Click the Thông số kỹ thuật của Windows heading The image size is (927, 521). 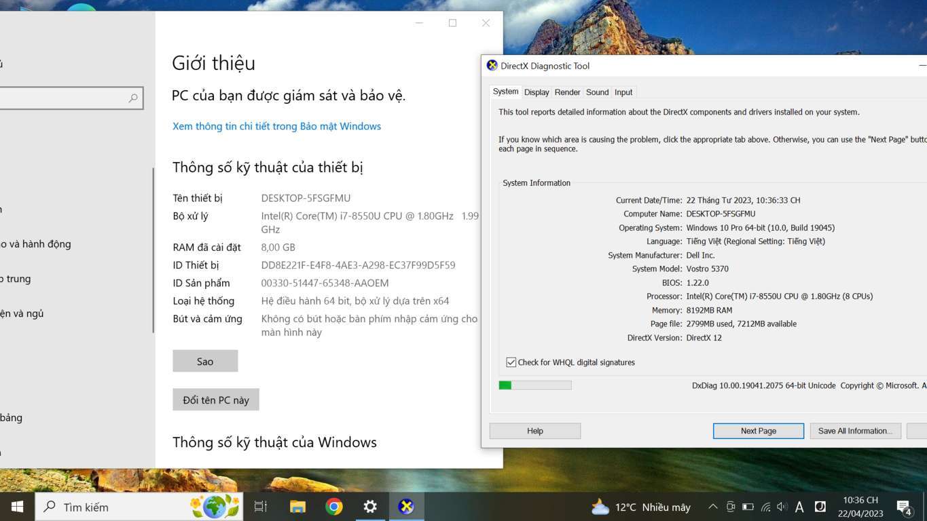pyautogui.click(x=274, y=442)
